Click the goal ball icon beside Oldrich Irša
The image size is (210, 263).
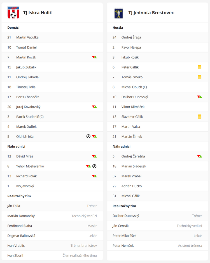click(88, 136)
